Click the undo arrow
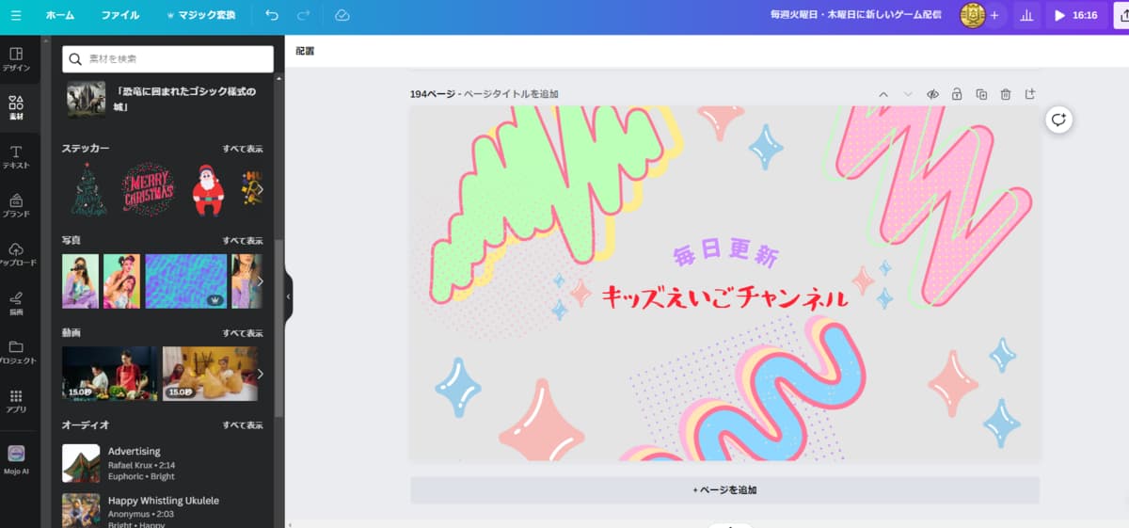 tap(272, 15)
